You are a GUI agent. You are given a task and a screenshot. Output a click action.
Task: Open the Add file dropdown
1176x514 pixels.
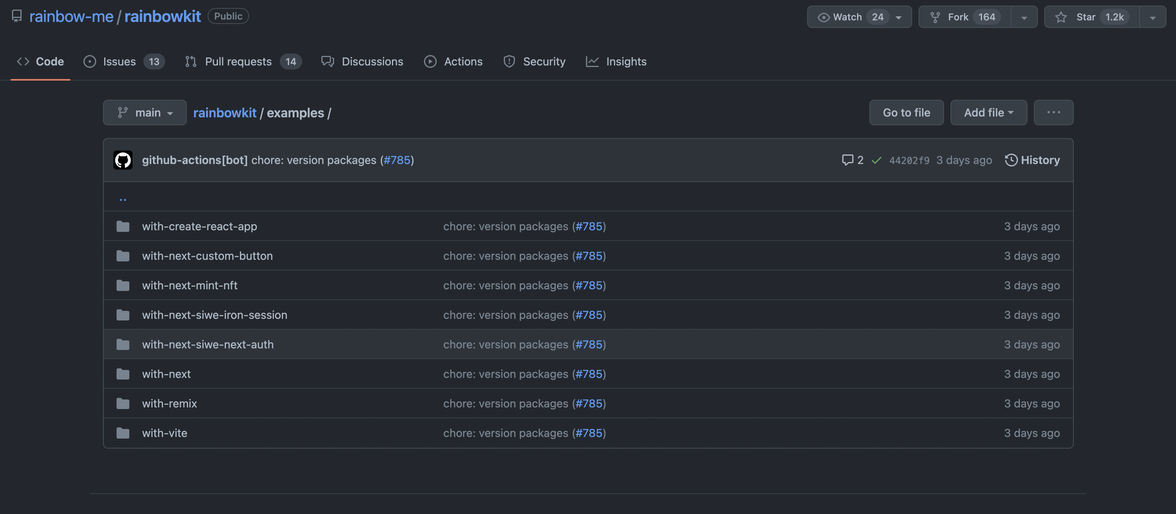pos(988,112)
